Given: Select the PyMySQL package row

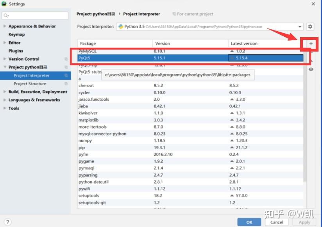Looking at the screenshot, I should 117,50.
